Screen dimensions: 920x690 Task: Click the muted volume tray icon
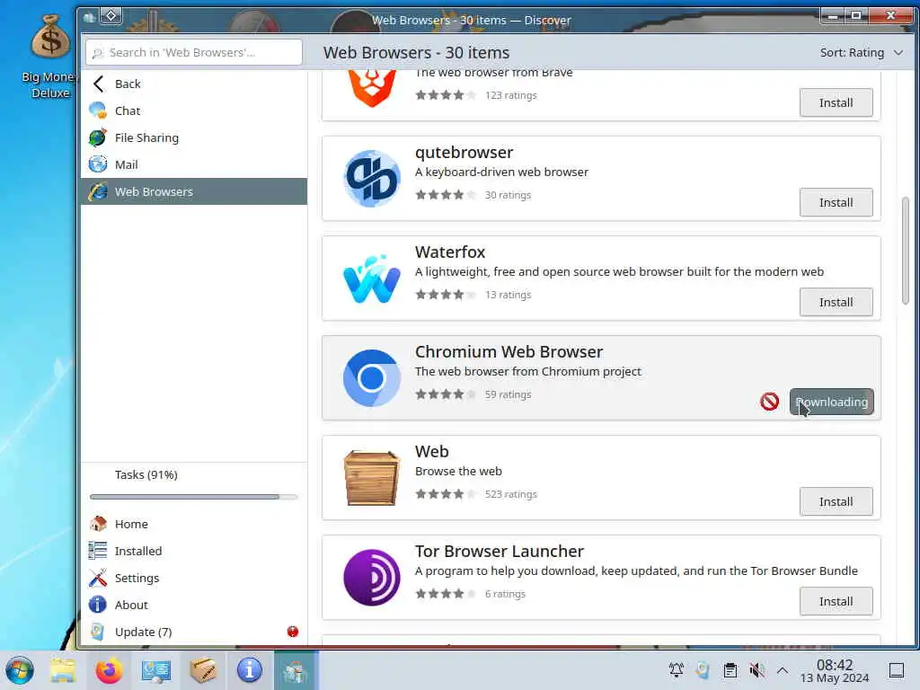[756, 670]
